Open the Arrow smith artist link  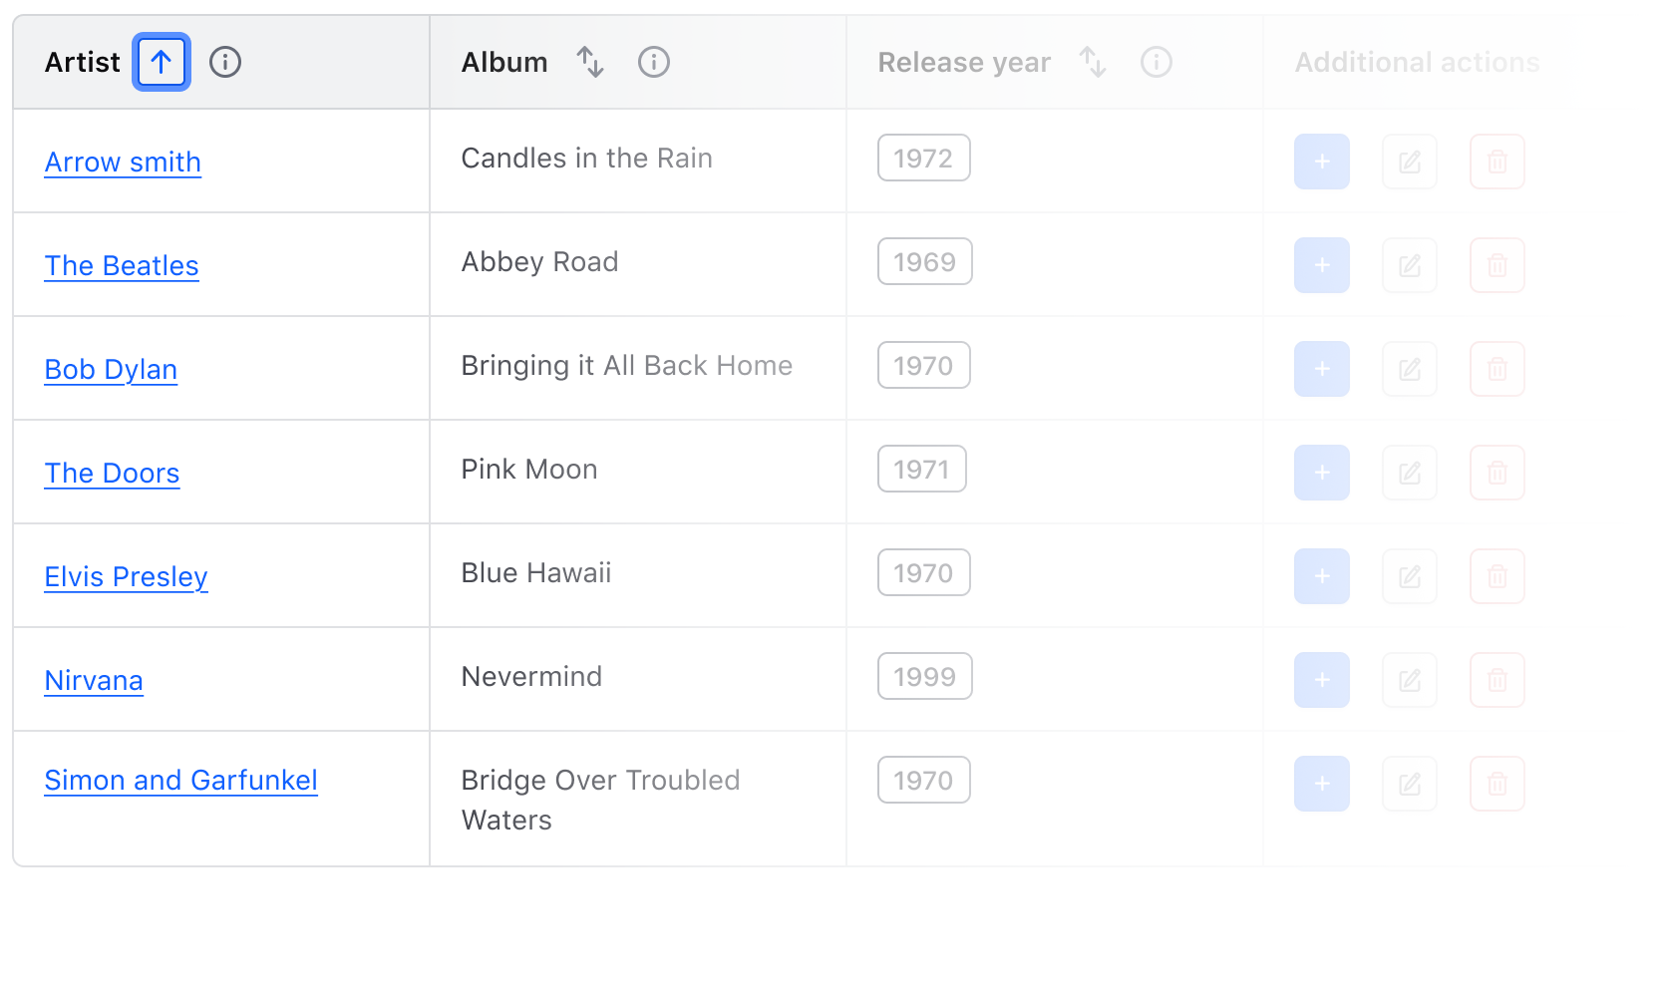123,163
